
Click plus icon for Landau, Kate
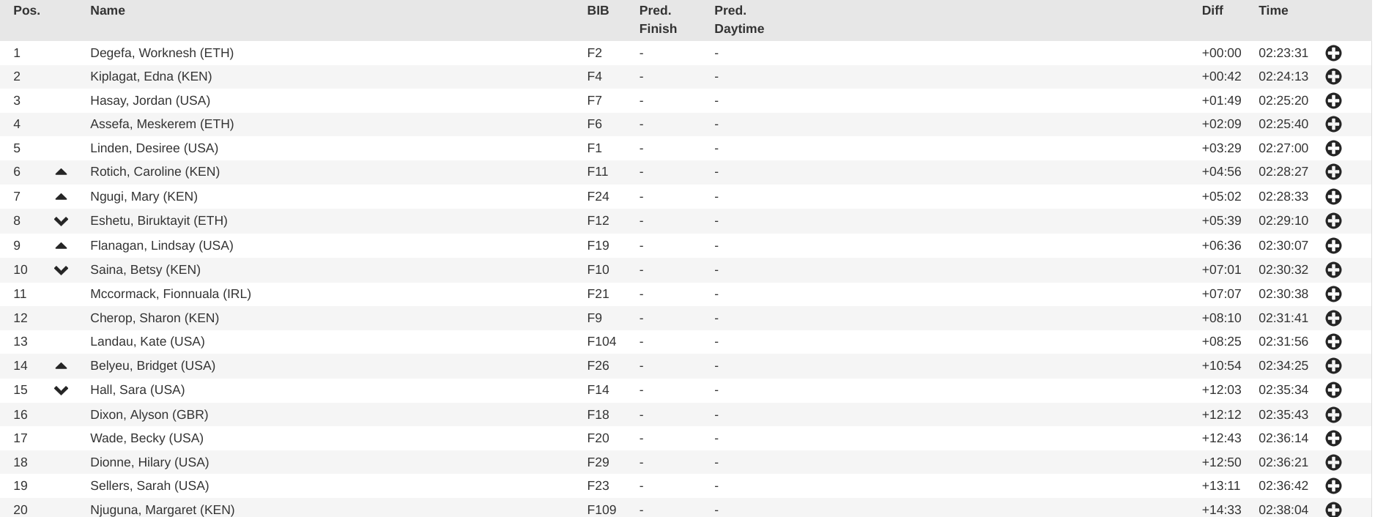(x=1333, y=341)
